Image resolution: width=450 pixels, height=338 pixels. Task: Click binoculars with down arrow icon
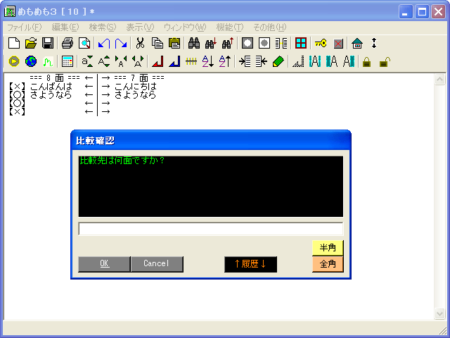click(211, 44)
